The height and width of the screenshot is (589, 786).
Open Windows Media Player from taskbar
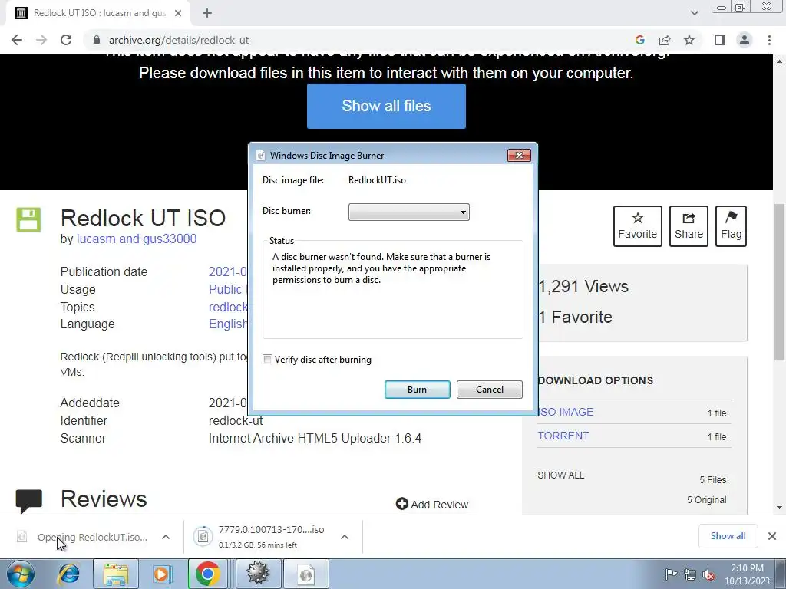coord(161,574)
